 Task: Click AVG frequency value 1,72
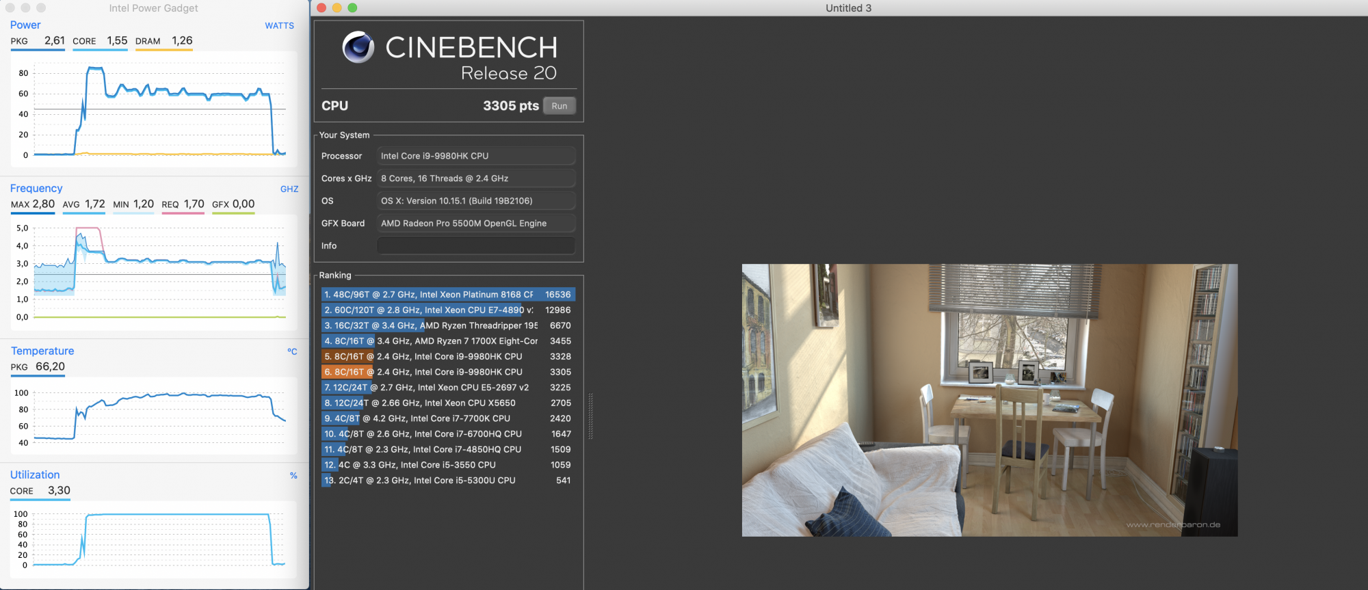(95, 204)
